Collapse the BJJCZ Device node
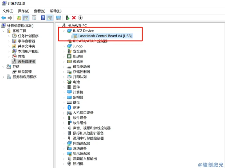225x168 pixels. tap(64, 31)
